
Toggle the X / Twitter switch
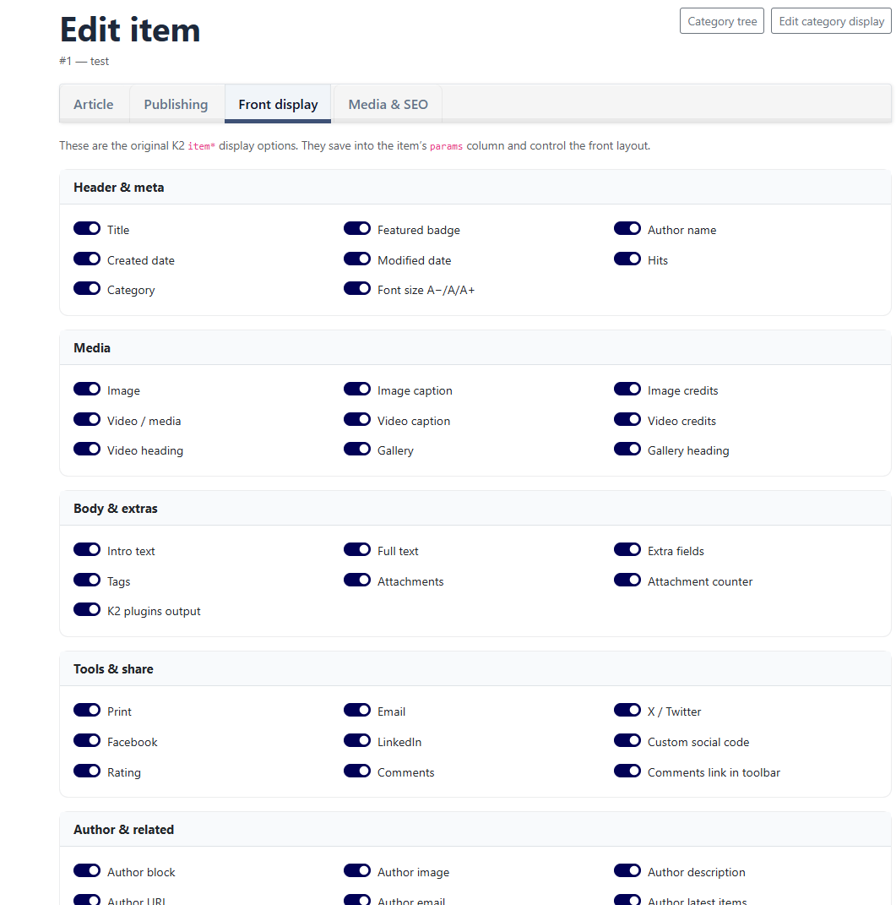click(x=627, y=710)
